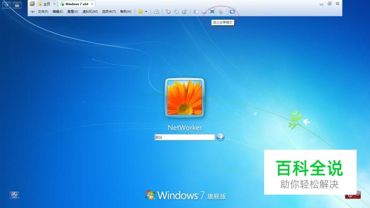370x208 pixels.
Task: Click the CN language indicator
Action: (6, 5)
